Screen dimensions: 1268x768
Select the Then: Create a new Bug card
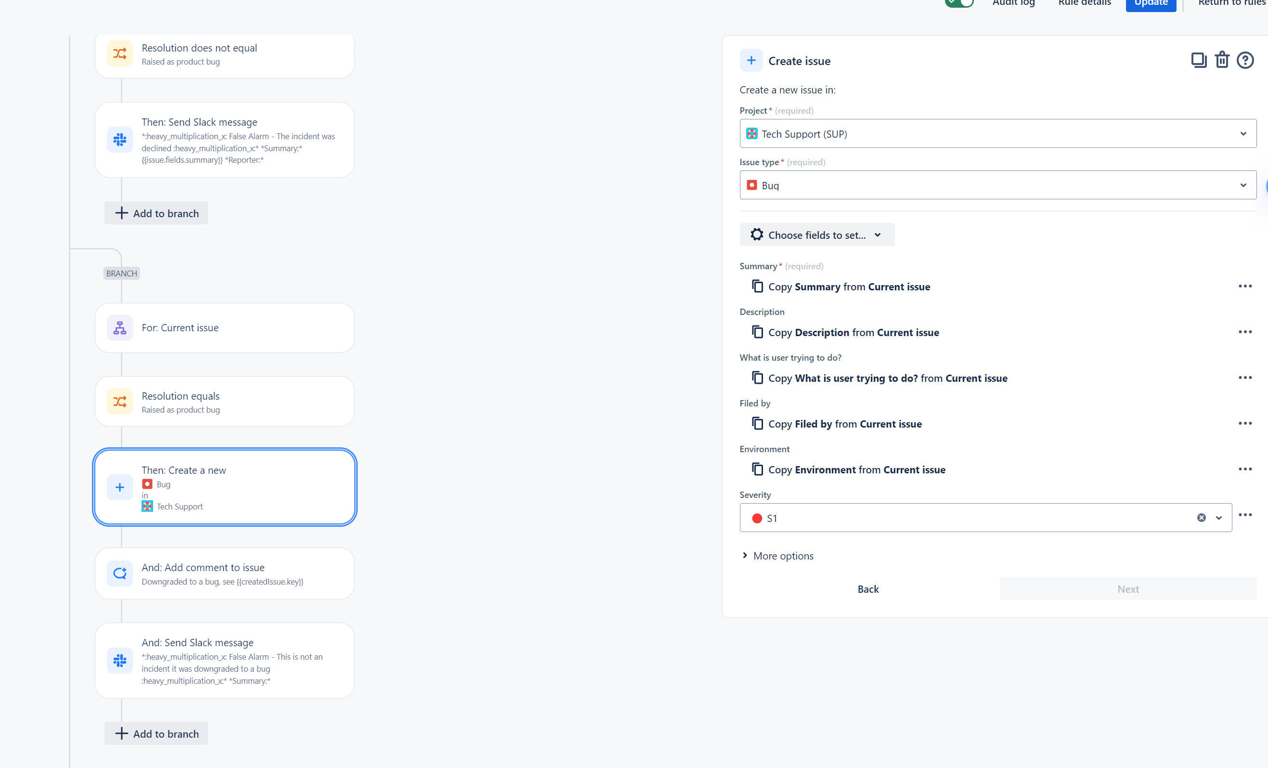[x=225, y=487]
